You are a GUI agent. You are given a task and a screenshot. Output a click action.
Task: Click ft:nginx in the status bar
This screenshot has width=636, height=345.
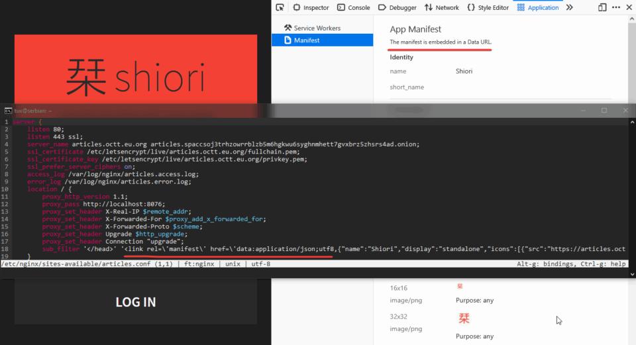[x=199, y=264]
